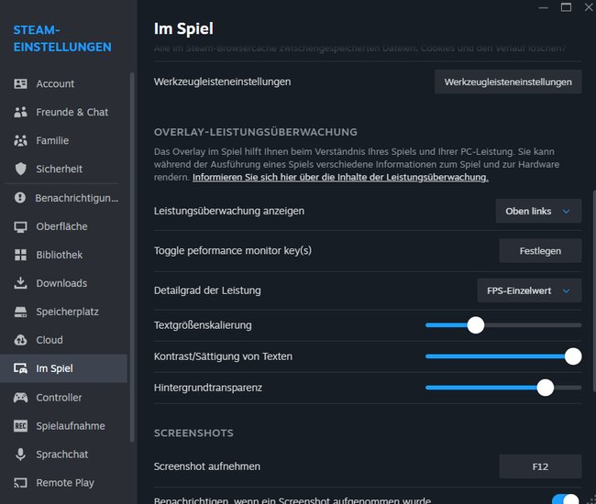Click the Freunde & Chat people icon
Image resolution: width=596 pixels, height=504 pixels.
tap(20, 112)
